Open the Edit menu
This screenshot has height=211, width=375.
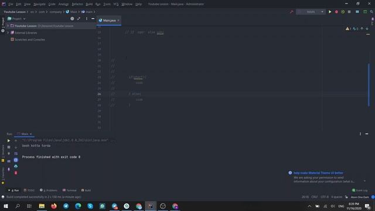coord(19,4)
